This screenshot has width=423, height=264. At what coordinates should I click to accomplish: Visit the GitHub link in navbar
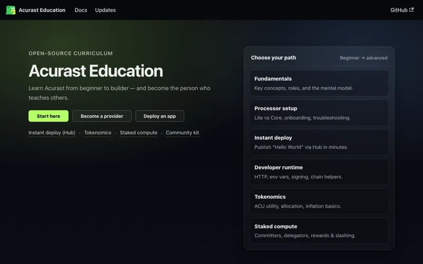pos(402,10)
